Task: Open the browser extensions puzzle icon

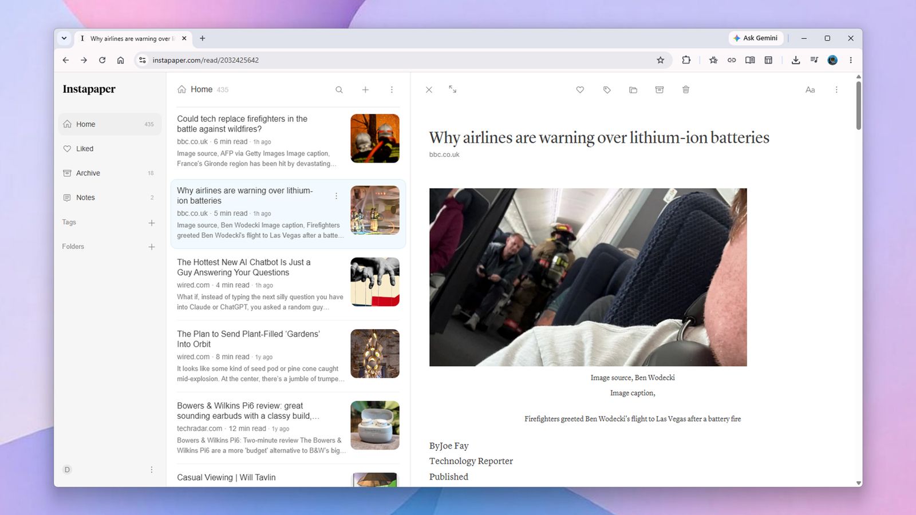Action: click(686, 60)
